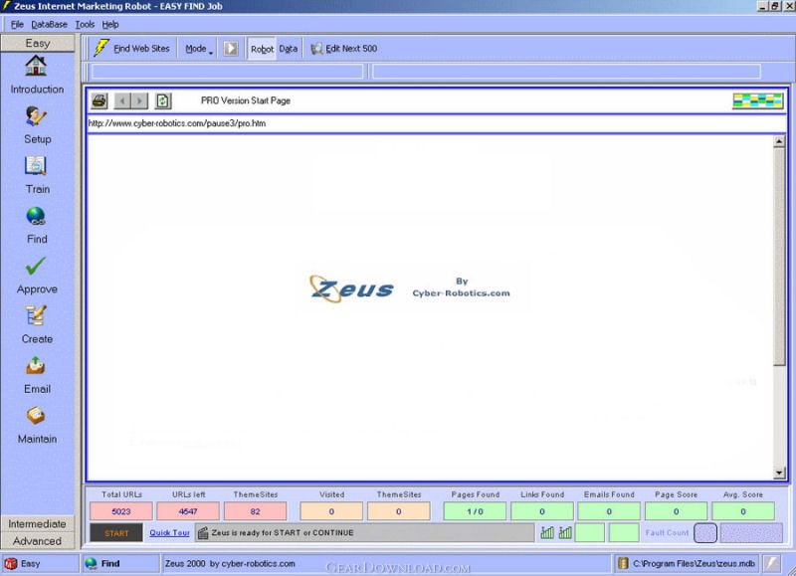This screenshot has width=796, height=576.
Task: Click Find Web Sites label
Action: pyautogui.click(x=141, y=48)
